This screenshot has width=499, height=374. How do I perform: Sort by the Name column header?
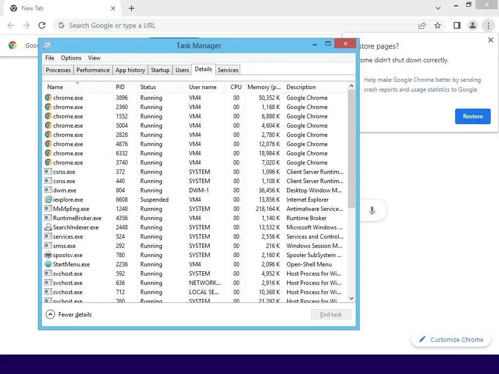click(77, 87)
